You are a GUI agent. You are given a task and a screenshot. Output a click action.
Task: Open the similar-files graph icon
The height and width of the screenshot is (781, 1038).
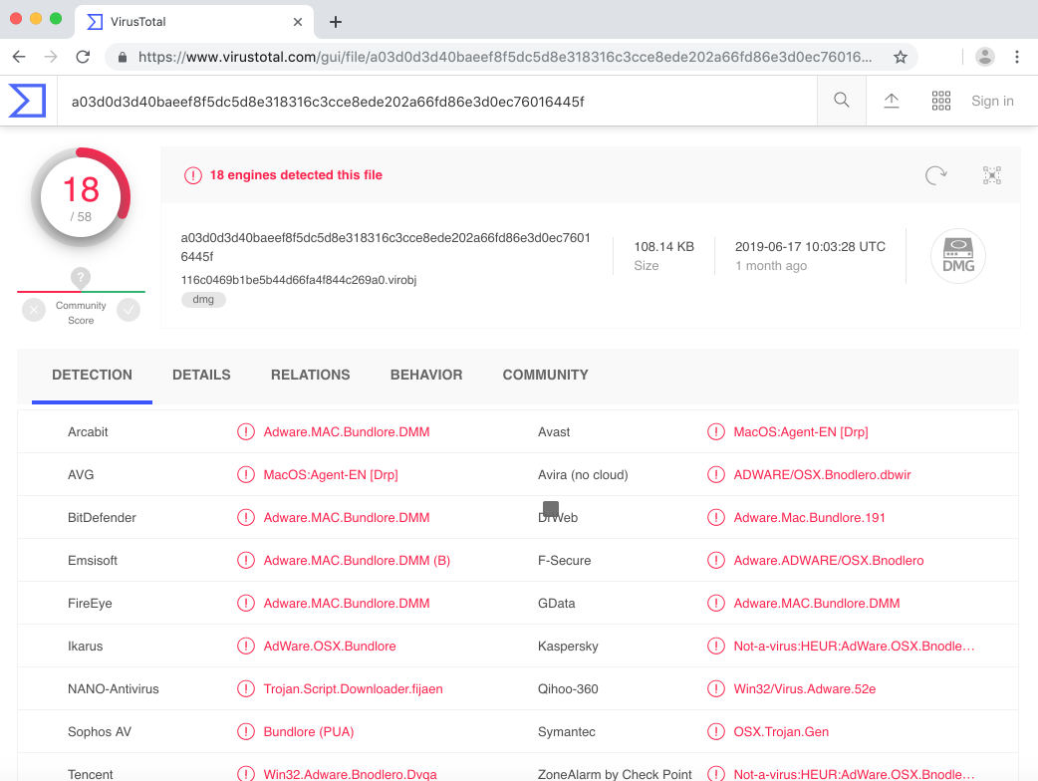point(991,174)
